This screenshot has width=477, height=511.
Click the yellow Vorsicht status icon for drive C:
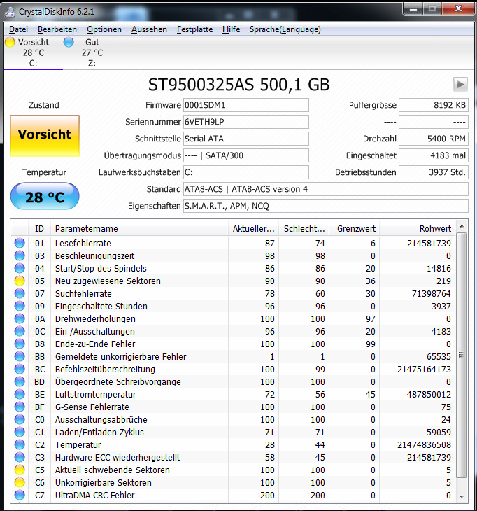tap(10, 42)
